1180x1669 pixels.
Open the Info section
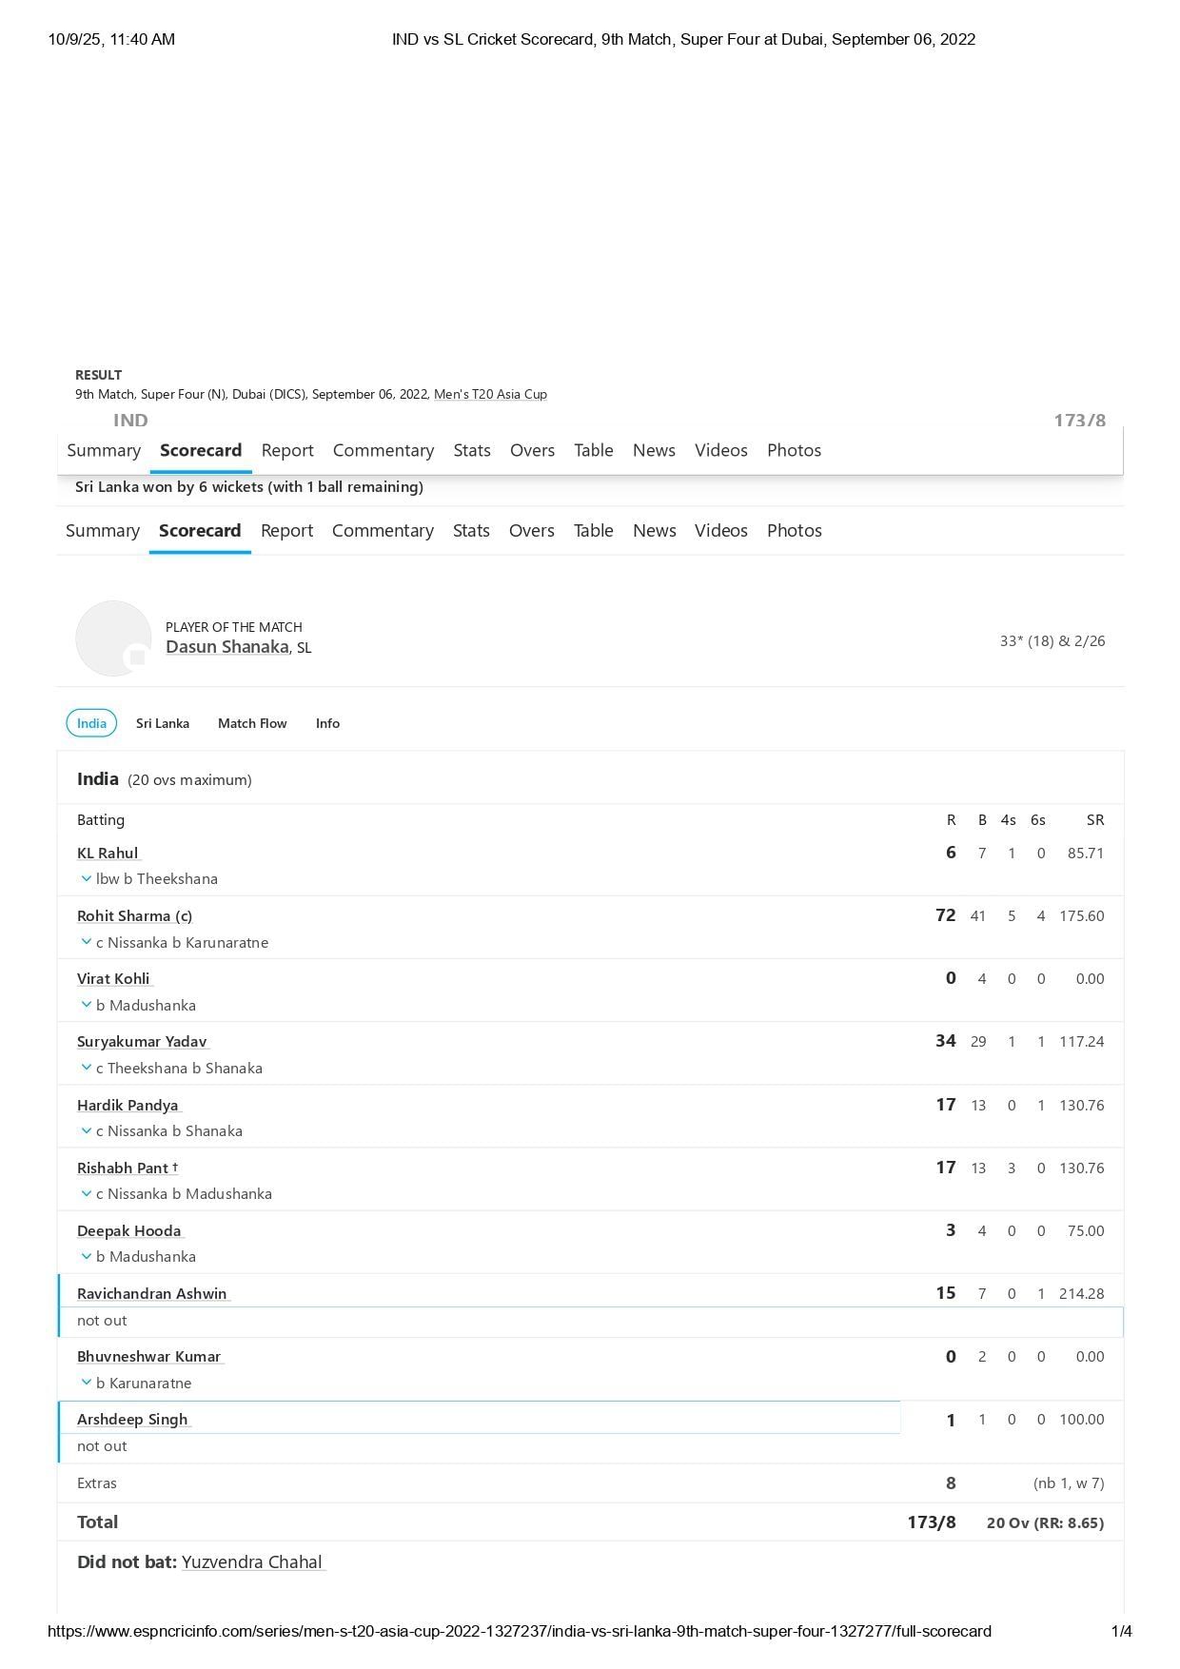click(x=327, y=723)
